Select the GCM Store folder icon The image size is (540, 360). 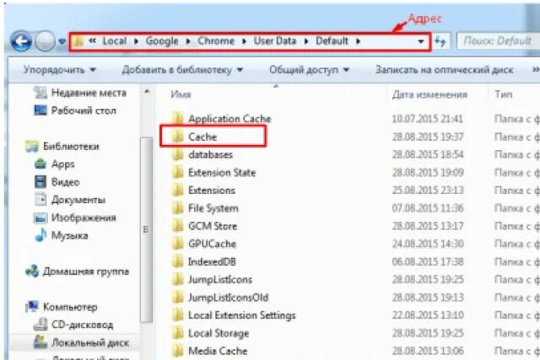pyautogui.click(x=178, y=226)
